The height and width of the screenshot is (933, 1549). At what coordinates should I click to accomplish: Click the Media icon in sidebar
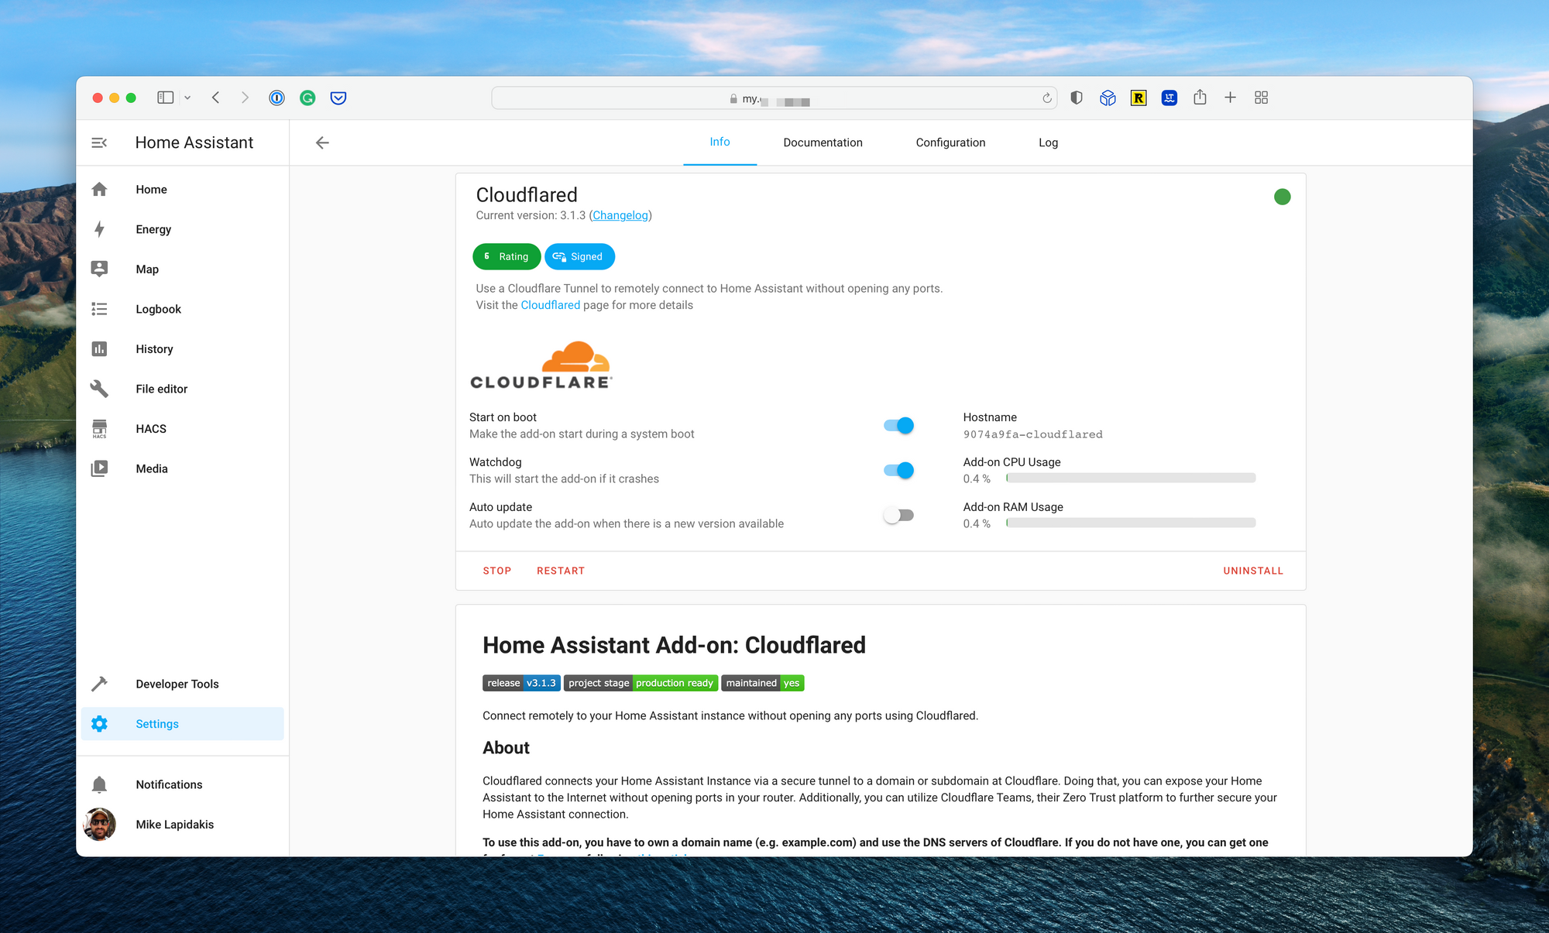coord(101,468)
